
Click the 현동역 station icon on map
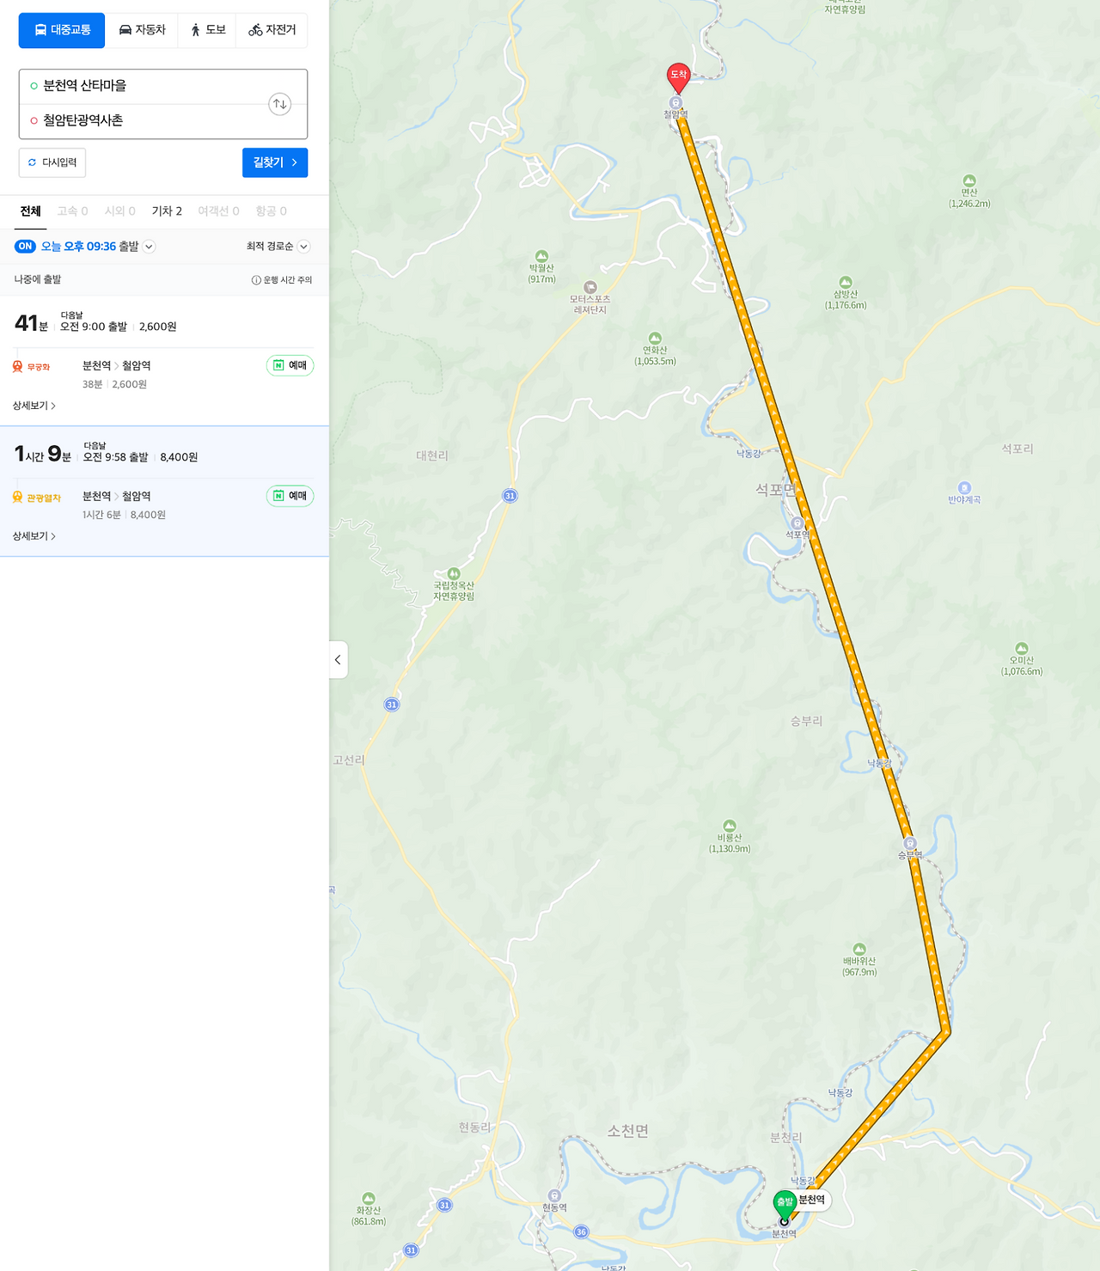[x=554, y=1195]
